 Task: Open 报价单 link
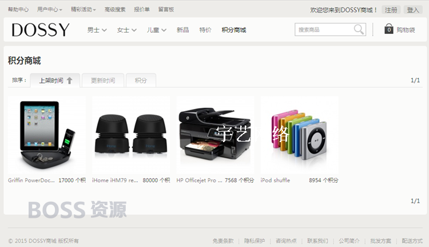pos(142,10)
